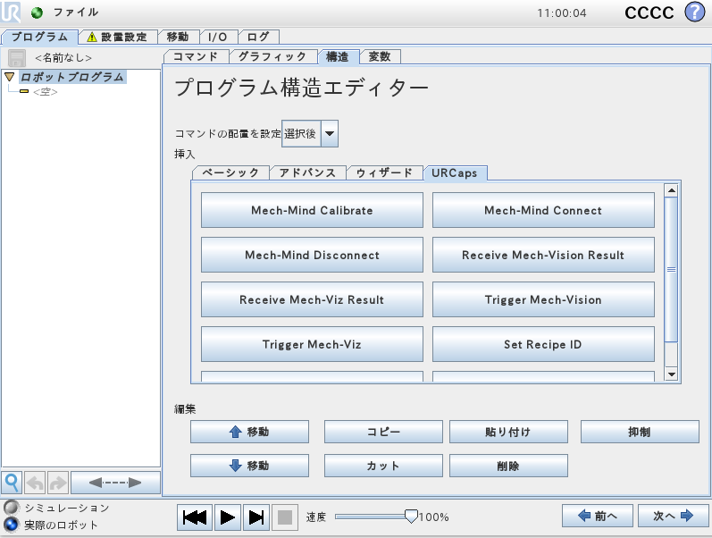Select the ロボットプログラム tree item
The image size is (712, 538).
pyautogui.click(x=72, y=77)
